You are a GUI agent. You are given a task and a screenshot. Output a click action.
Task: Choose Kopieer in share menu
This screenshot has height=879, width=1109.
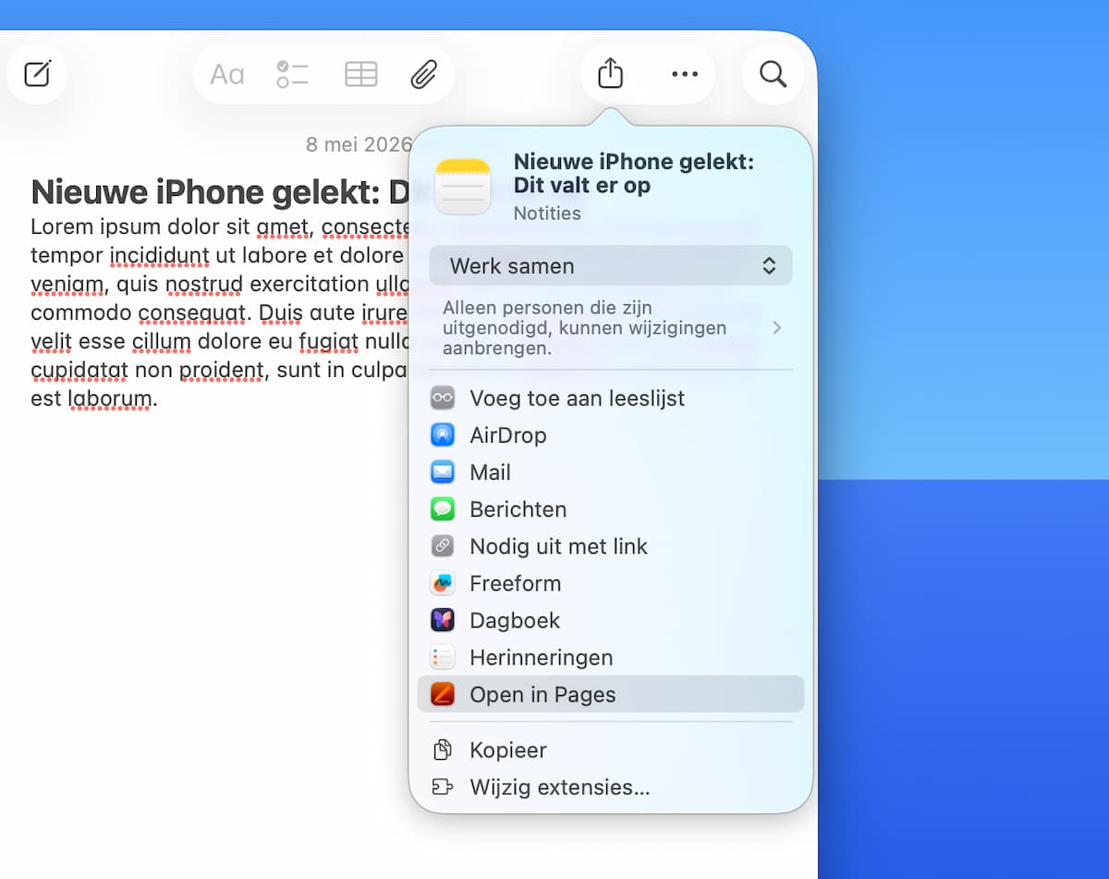click(x=610, y=750)
